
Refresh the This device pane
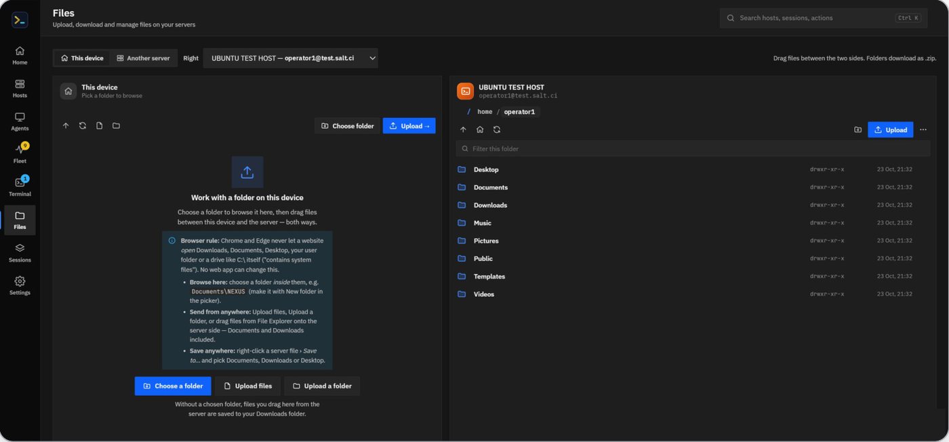(x=83, y=125)
